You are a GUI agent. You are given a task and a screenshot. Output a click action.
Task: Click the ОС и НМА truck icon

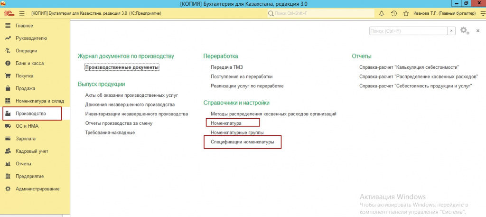(9, 126)
